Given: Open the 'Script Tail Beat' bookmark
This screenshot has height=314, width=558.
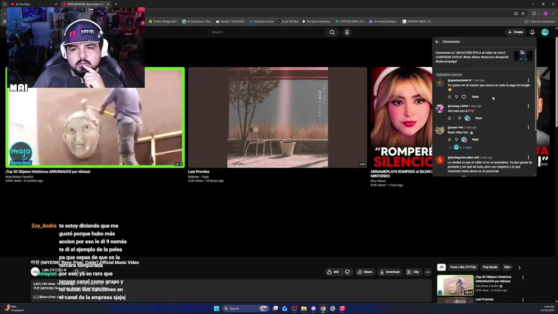Looking at the screenshot, I should [x=288, y=21].
